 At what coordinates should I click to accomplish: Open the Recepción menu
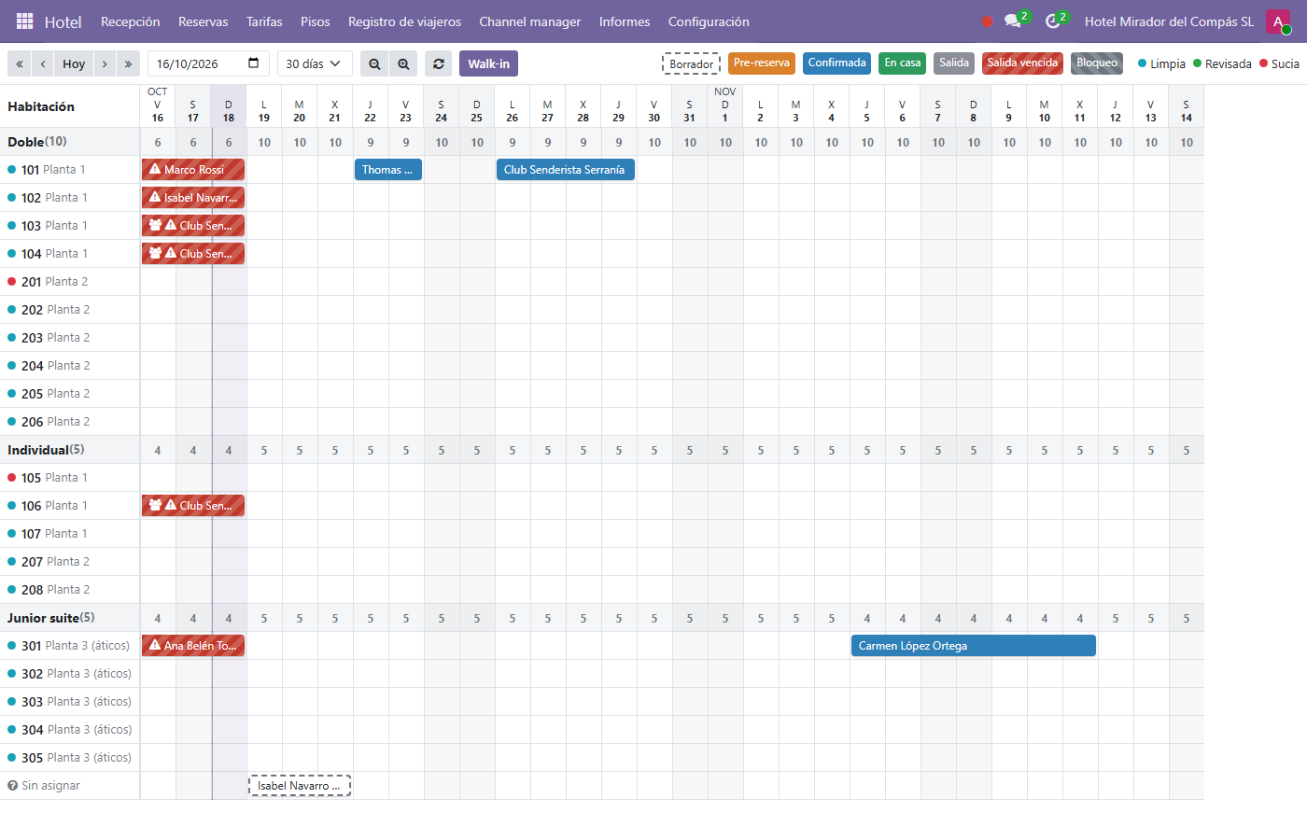(x=131, y=21)
